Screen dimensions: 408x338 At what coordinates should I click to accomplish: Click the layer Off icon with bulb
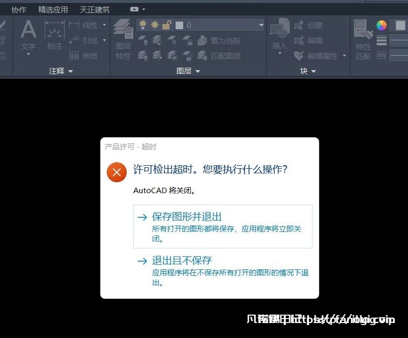(143, 40)
